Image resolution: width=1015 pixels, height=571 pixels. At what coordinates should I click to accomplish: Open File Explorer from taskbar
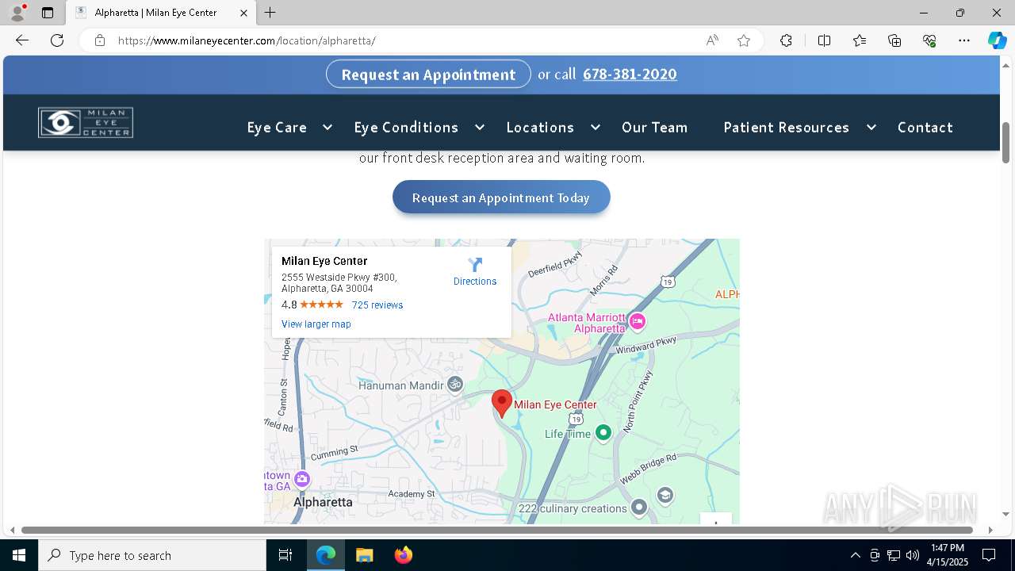(364, 555)
